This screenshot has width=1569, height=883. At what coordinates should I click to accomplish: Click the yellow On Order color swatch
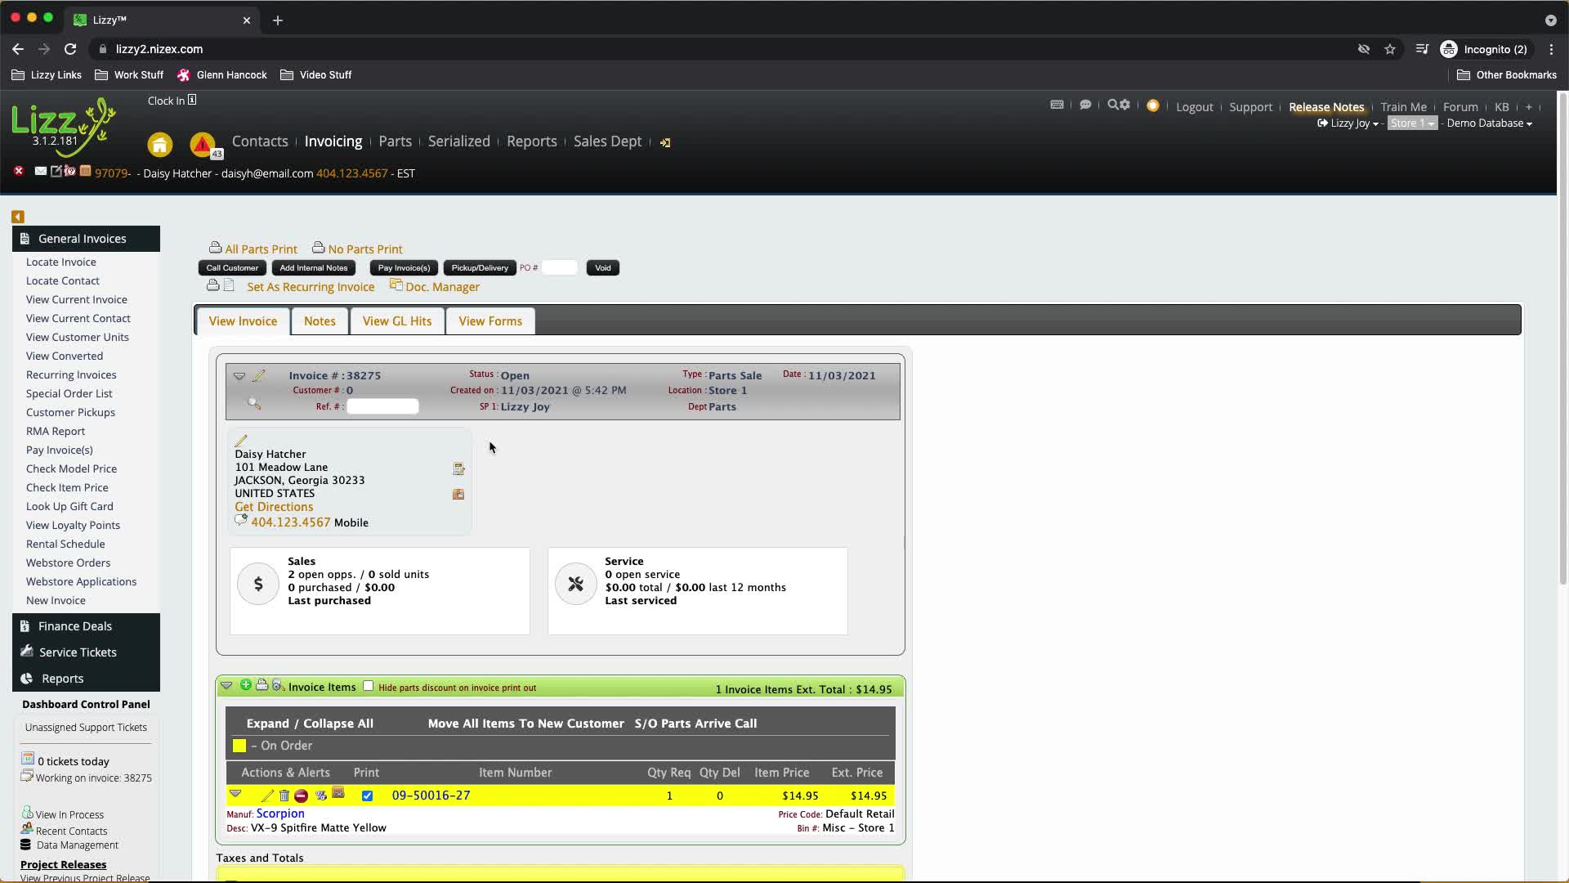click(x=239, y=745)
